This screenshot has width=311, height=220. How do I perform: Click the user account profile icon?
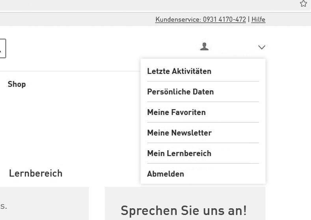[x=204, y=47]
